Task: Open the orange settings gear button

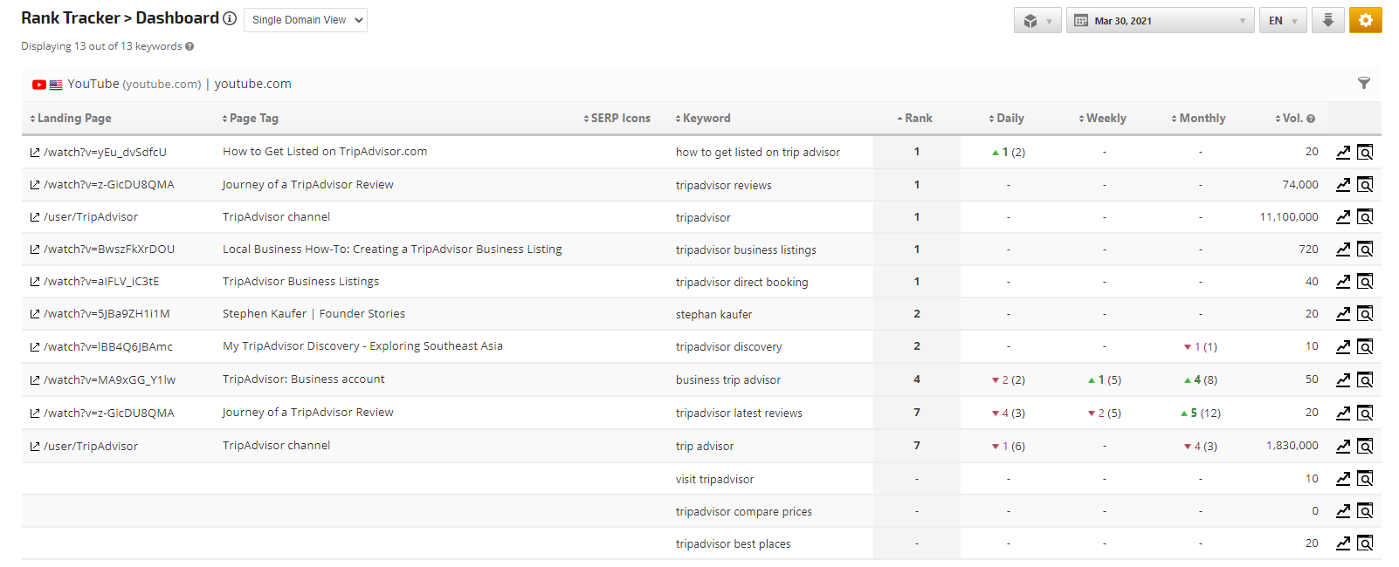Action: point(1365,20)
